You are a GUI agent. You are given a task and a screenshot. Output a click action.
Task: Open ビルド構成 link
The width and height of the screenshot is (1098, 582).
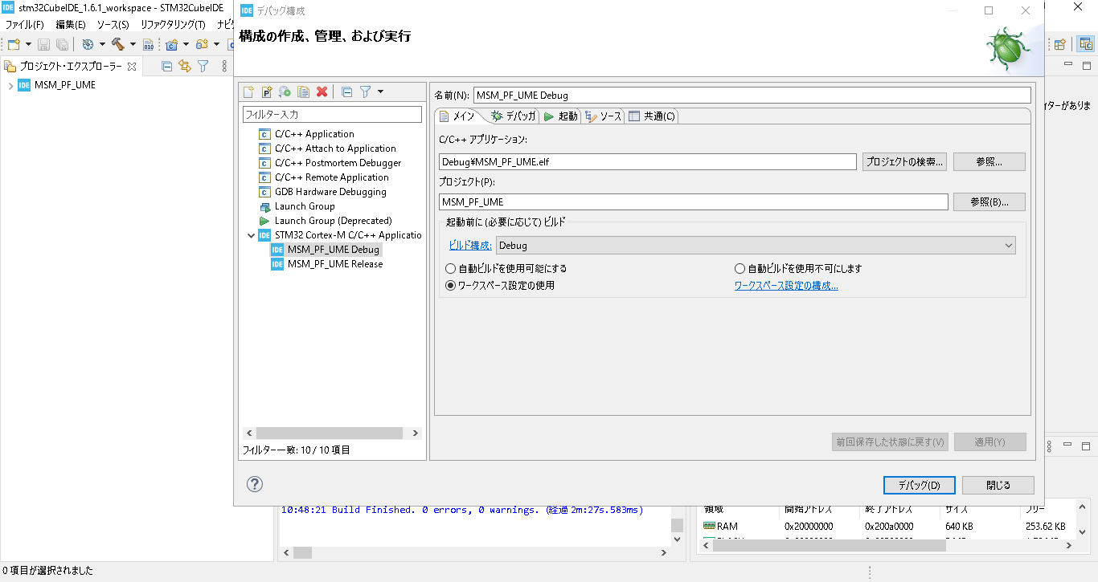tap(469, 245)
